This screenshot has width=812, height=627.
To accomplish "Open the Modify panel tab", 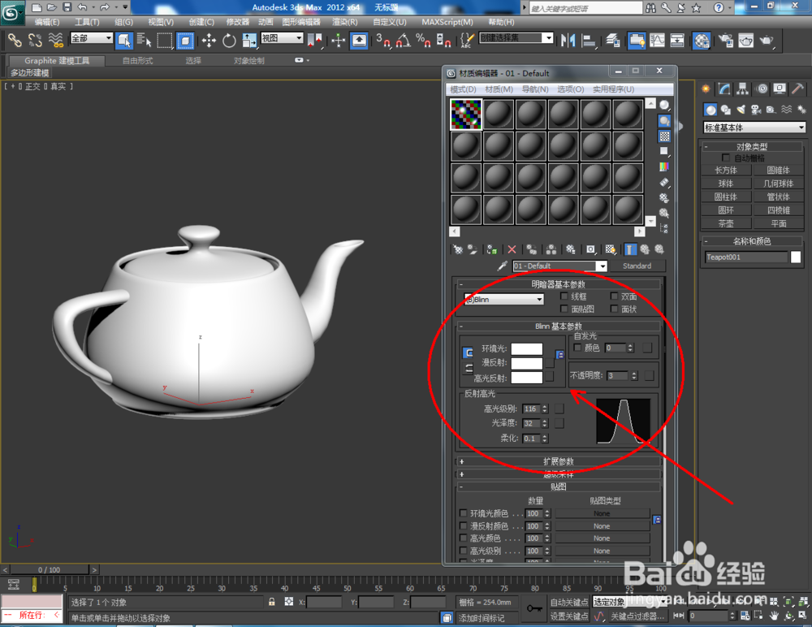I will (x=724, y=89).
